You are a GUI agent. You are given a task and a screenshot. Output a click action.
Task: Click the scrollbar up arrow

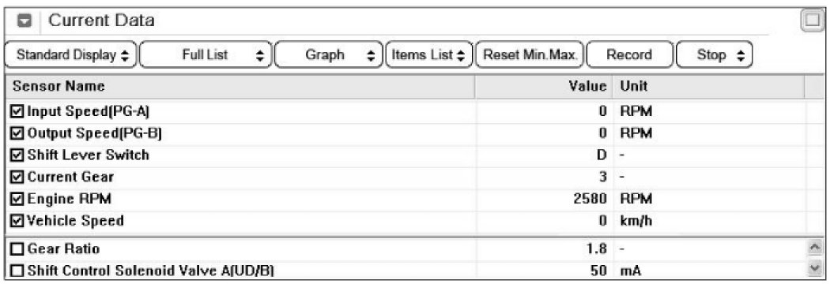coord(813,246)
